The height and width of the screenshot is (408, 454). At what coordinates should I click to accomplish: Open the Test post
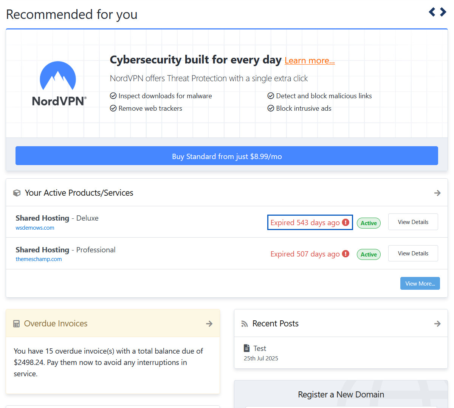click(x=260, y=348)
